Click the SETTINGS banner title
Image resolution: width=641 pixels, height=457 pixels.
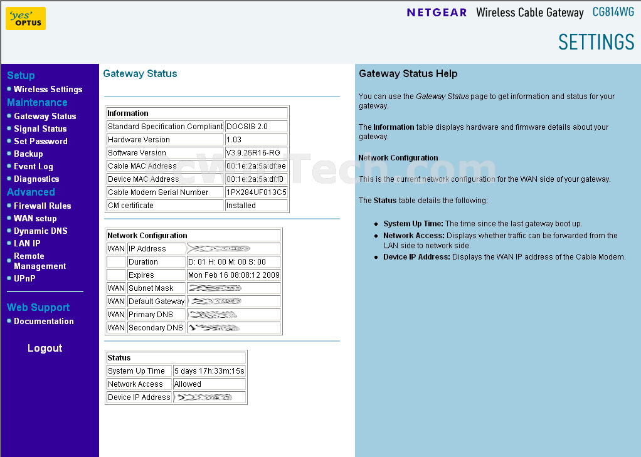click(x=596, y=42)
